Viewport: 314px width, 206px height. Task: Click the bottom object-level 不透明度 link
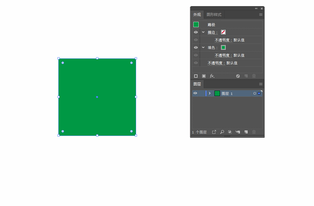(216, 63)
